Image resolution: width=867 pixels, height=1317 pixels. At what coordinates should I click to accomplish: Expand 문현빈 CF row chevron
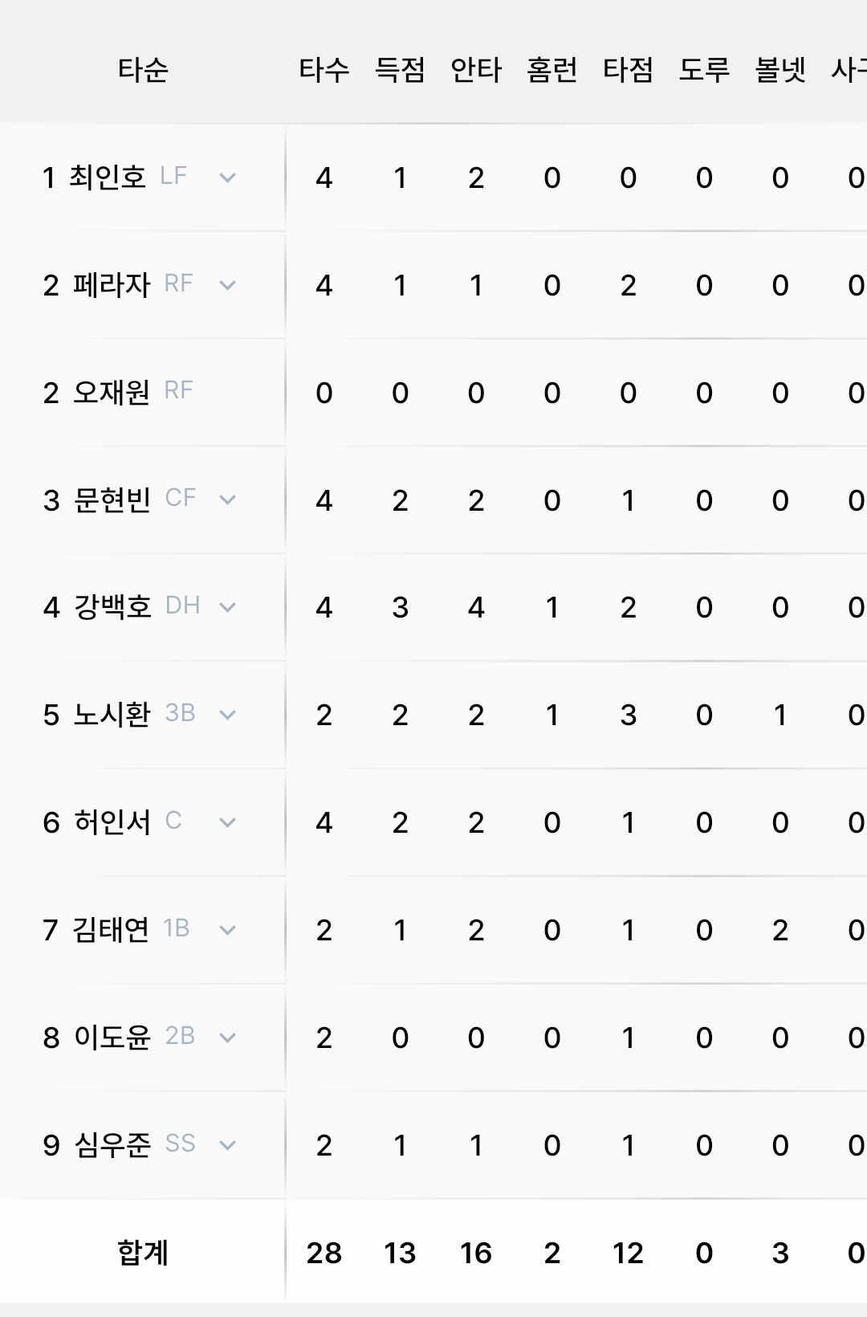click(x=228, y=499)
